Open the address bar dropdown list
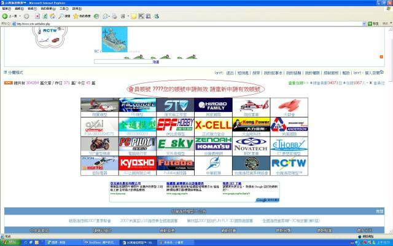Image resolution: width=393 pixels, height=246 pixels. click(x=364, y=23)
